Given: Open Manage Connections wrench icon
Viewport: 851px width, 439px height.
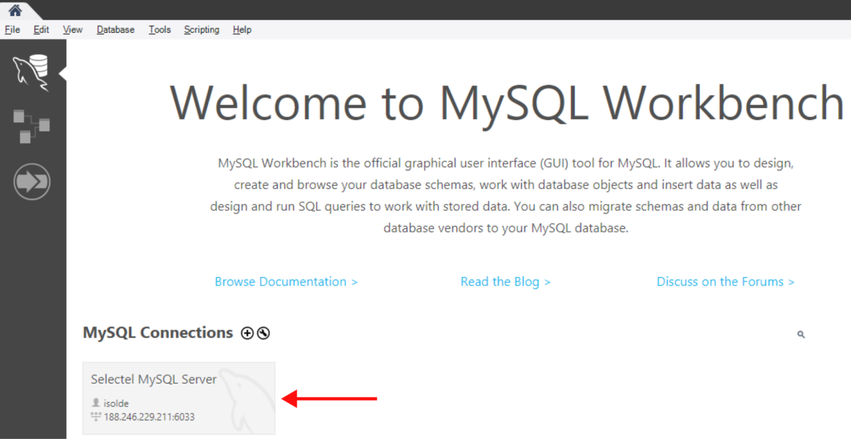Looking at the screenshot, I should (263, 333).
